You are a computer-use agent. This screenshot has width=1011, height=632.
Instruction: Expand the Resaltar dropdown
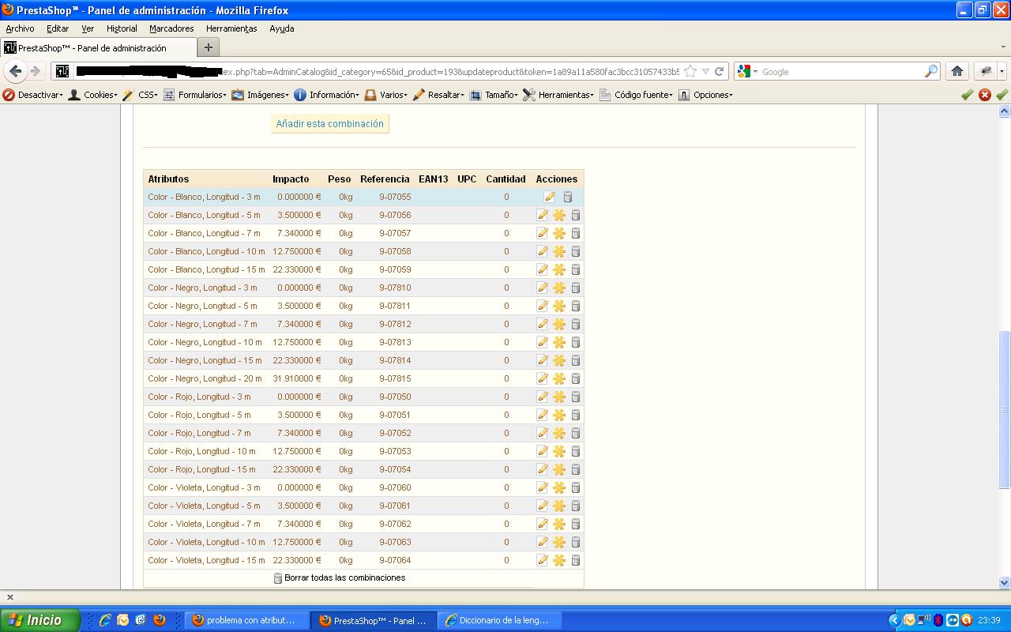click(x=438, y=95)
